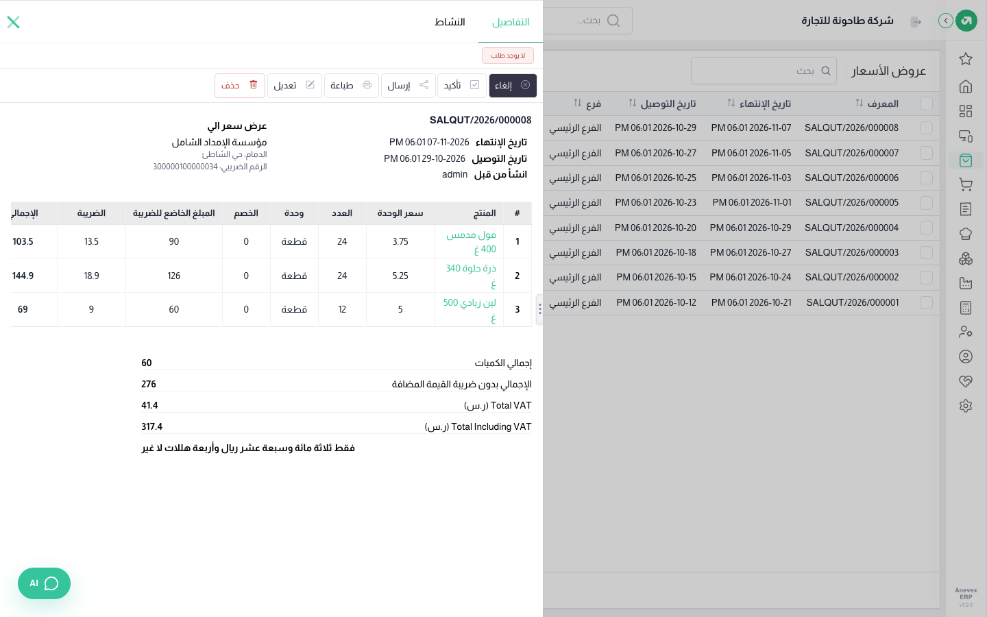Check the box for SALQUT/2026/000001

926,302
